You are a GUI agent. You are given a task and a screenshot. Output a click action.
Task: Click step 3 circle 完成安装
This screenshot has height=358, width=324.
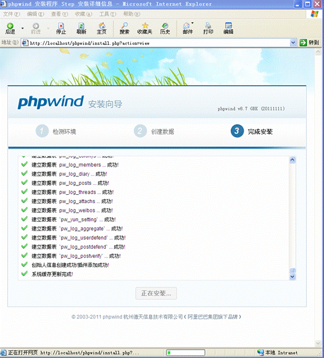pyautogui.click(x=237, y=131)
